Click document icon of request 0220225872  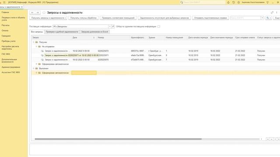pos(42,51)
